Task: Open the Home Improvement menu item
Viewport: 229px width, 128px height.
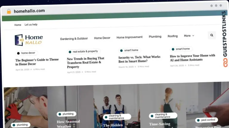Action: pyautogui.click(x=129, y=37)
